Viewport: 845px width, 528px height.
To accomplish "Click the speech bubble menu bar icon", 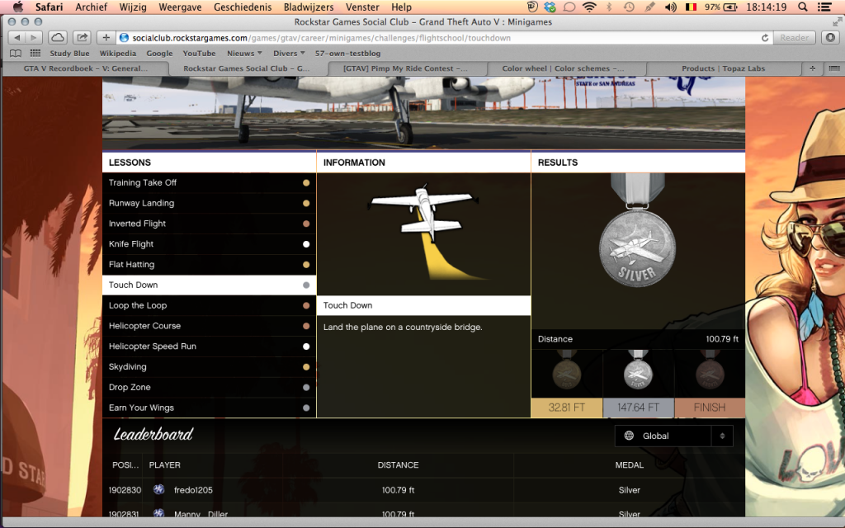I will pos(569,7).
